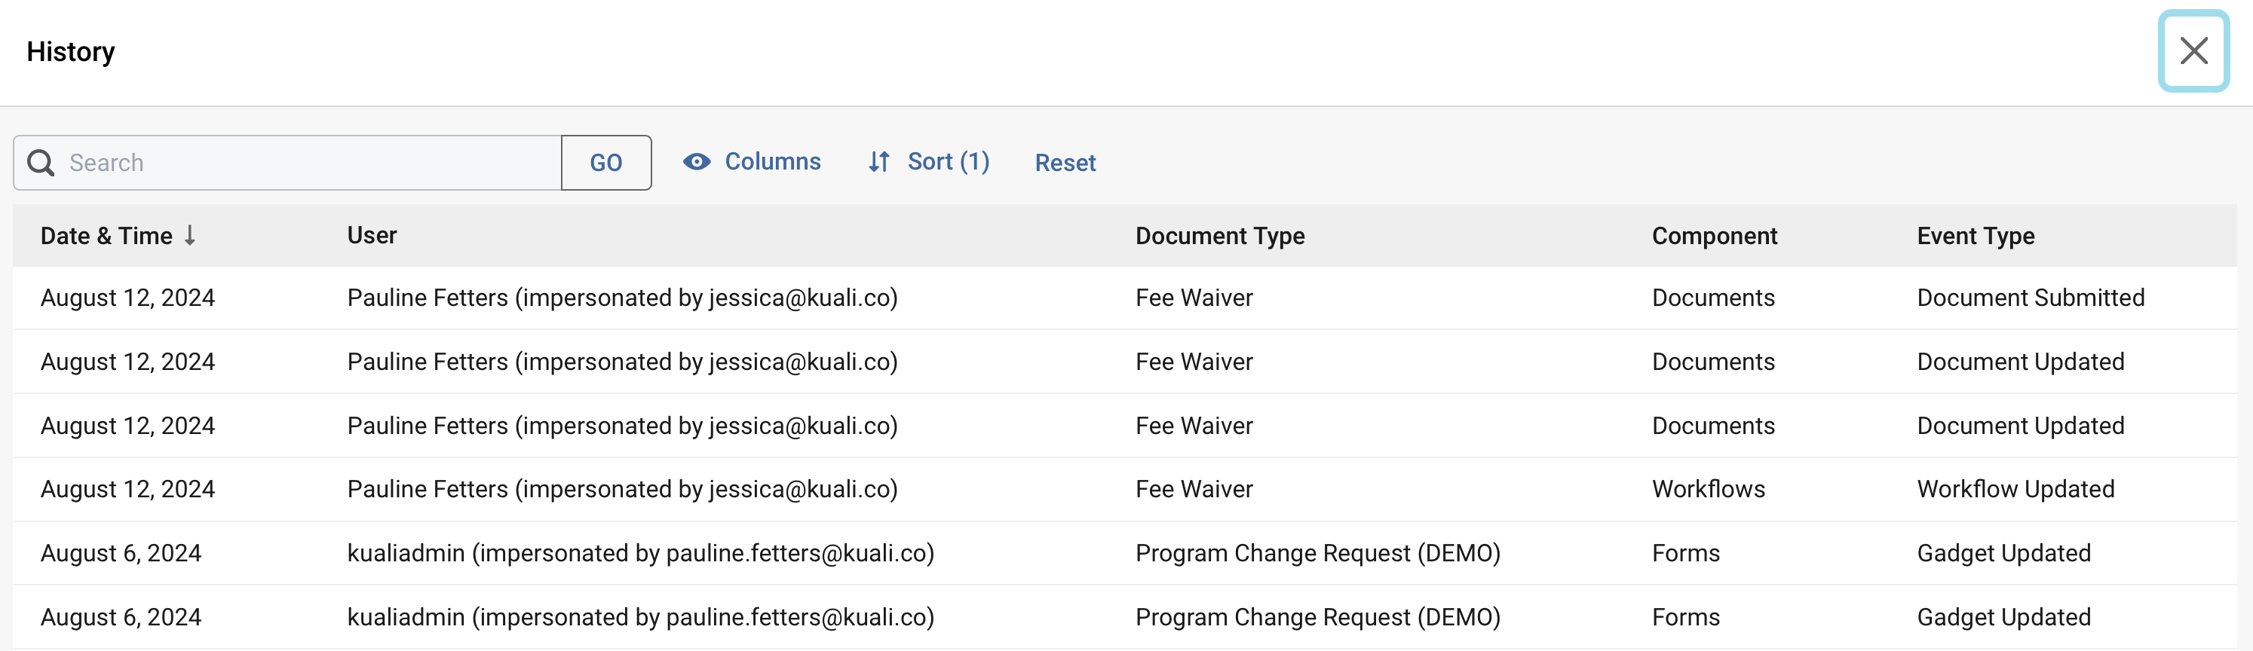
Task: Click the Reset link
Action: (x=1065, y=163)
